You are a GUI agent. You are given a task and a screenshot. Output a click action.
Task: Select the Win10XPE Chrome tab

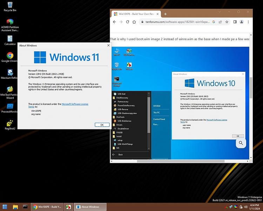(x=136, y=14)
